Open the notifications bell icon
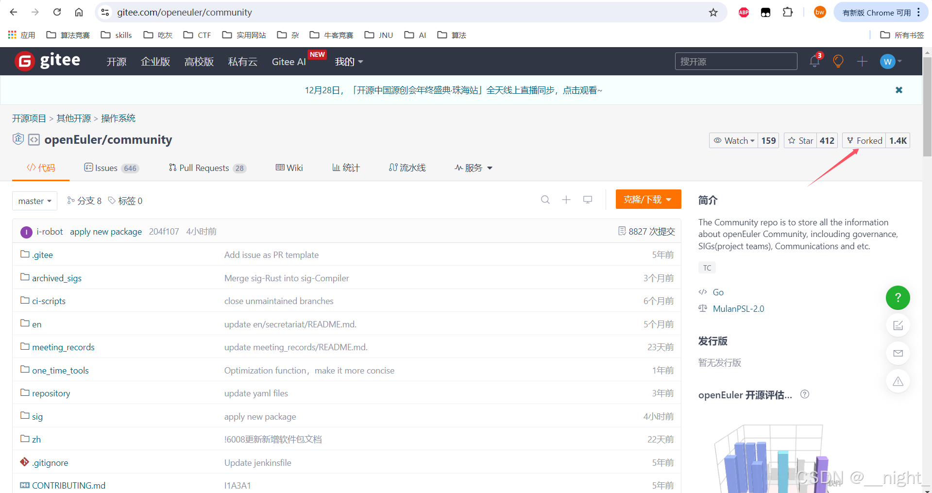Screen dimensions: 932x493 click(815, 61)
